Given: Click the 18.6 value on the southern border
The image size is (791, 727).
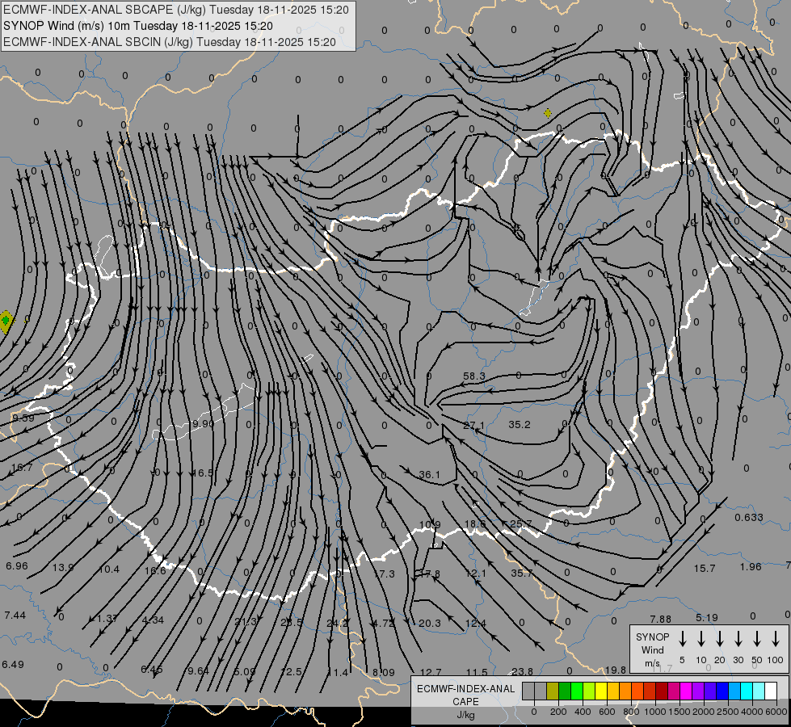Looking at the screenshot, I should pos(475,523).
